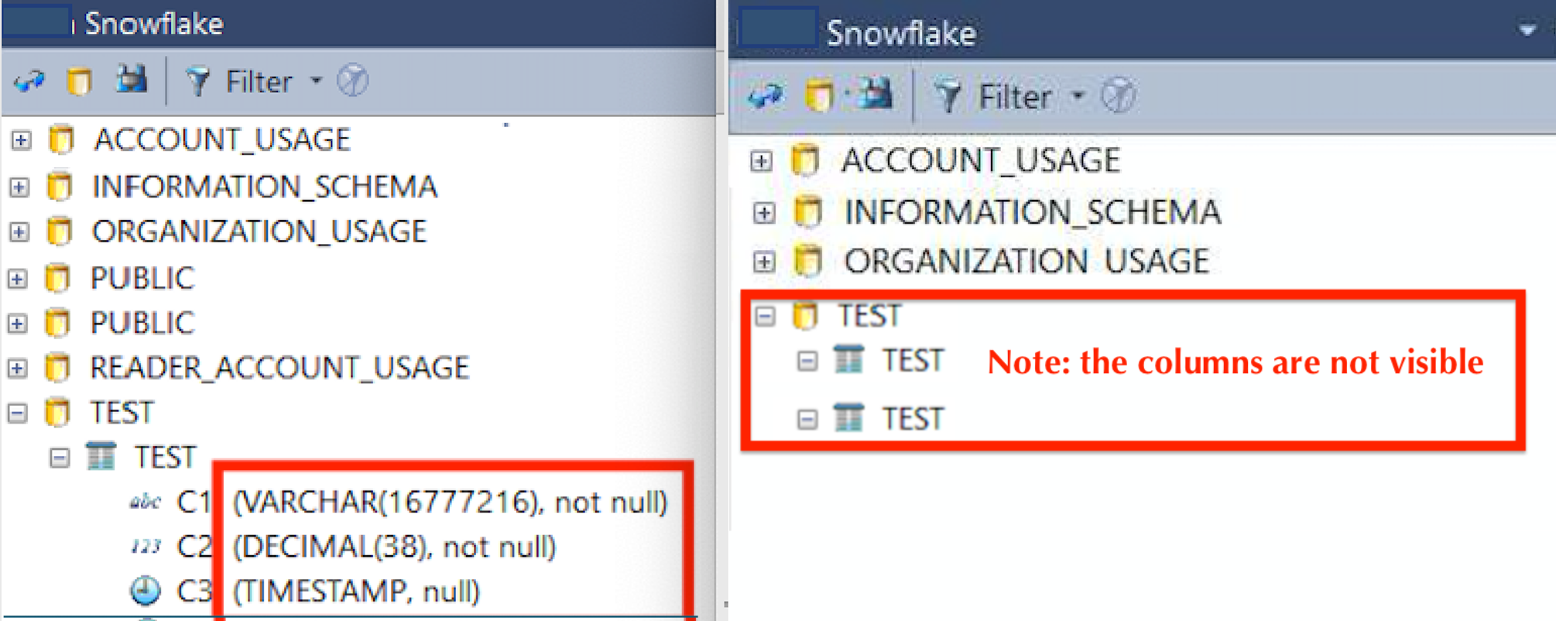The image size is (1556, 621).
Task: Collapse the TEST schema in the right panel
Action: 765,316
